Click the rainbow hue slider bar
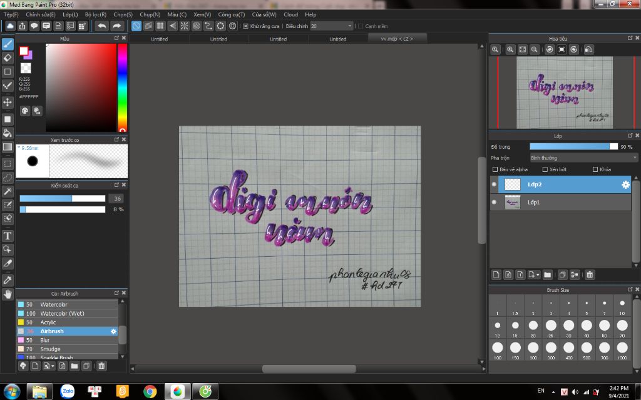This screenshot has height=400, width=641. (x=122, y=87)
